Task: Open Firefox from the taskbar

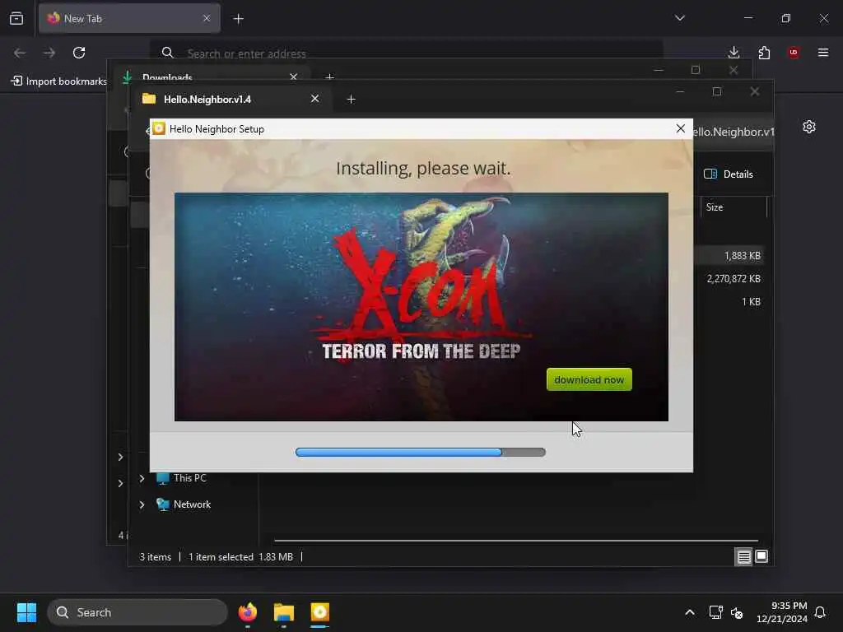Action: pyautogui.click(x=247, y=612)
